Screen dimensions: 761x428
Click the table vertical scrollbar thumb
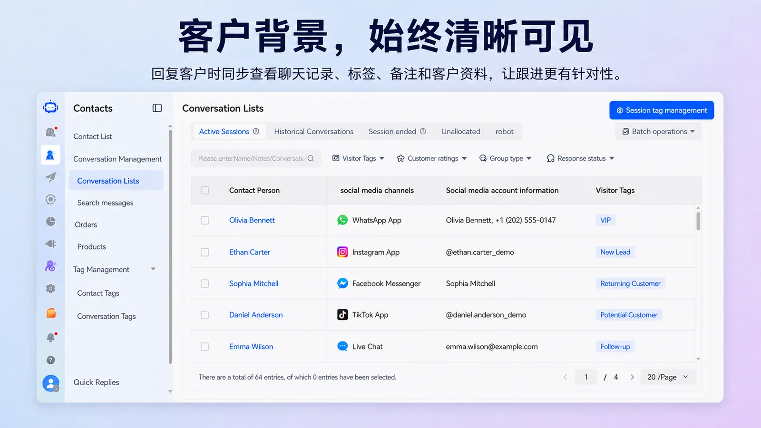click(698, 221)
